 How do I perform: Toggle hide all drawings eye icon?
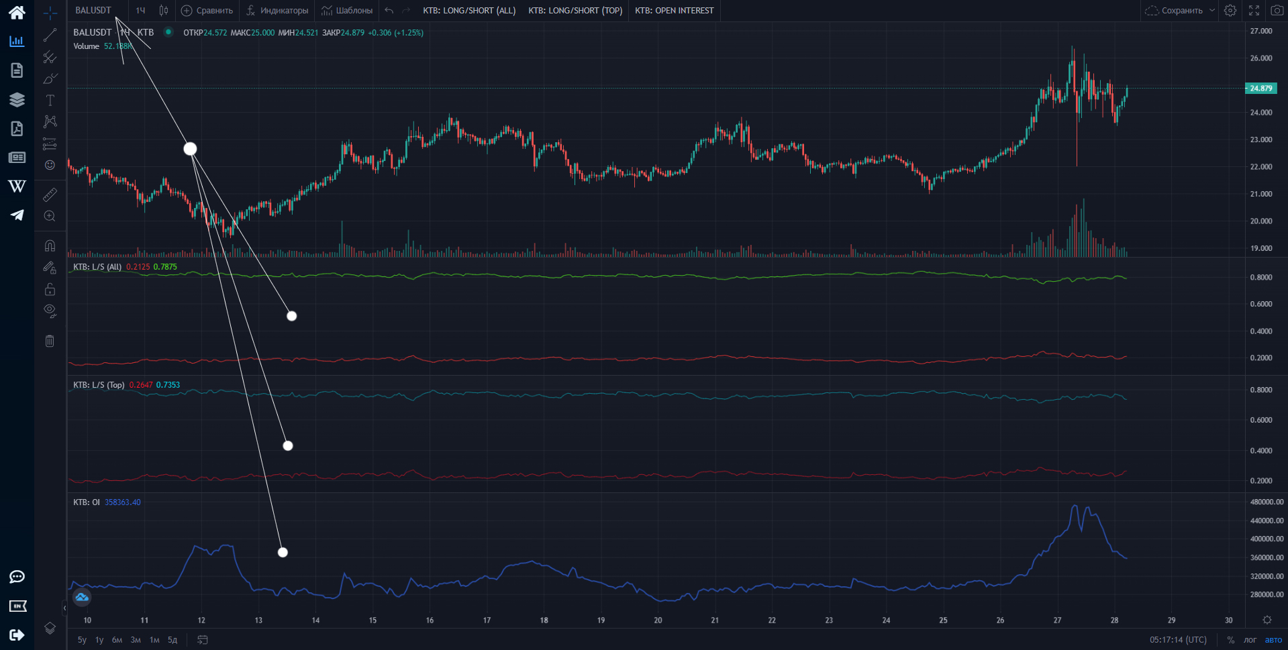click(50, 311)
